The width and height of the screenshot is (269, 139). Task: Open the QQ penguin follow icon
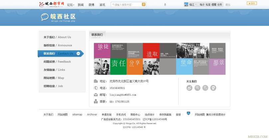click(213, 88)
